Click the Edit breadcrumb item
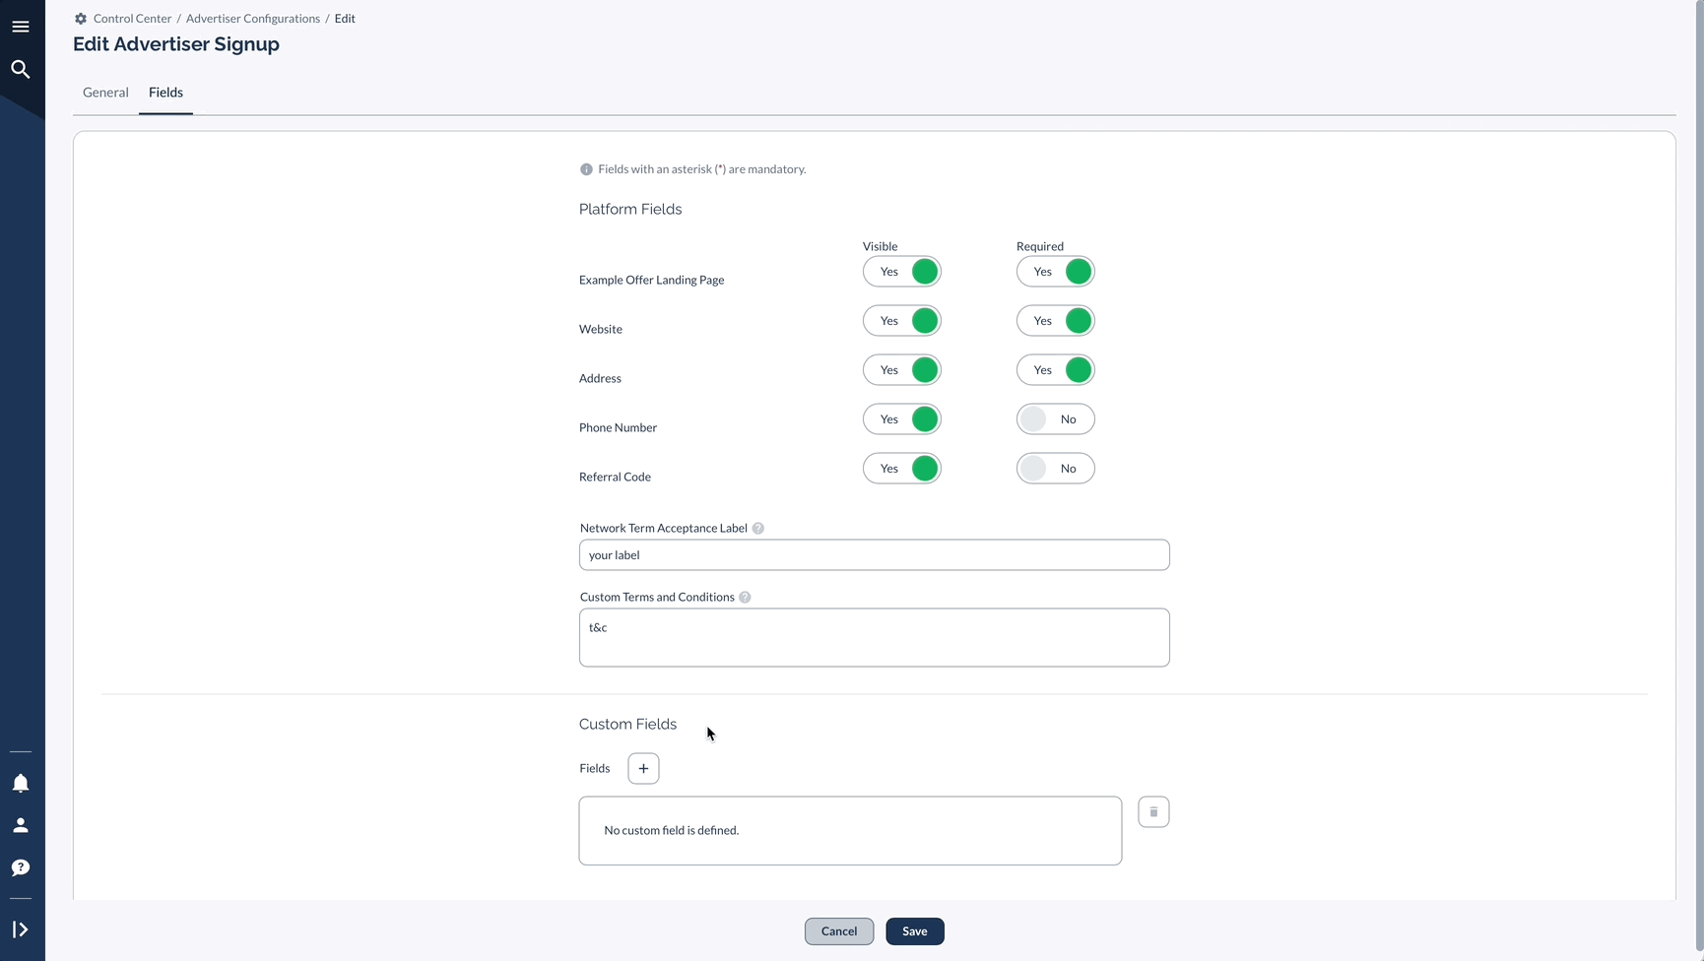Viewport: 1704px width, 961px height. (x=345, y=19)
